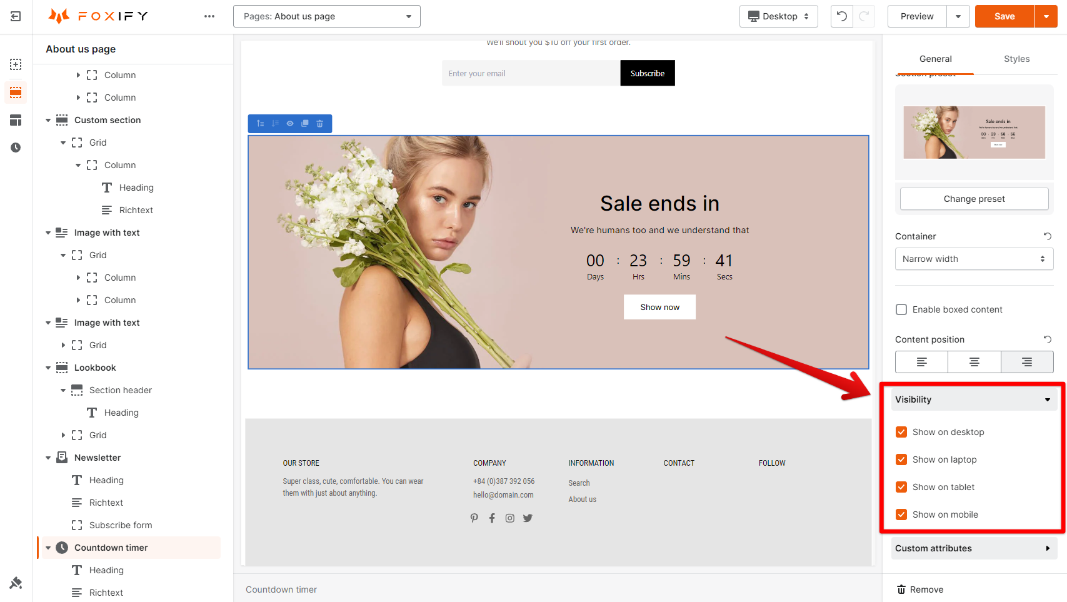The height and width of the screenshot is (602, 1067).
Task: Click the Save button
Action: (1004, 16)
